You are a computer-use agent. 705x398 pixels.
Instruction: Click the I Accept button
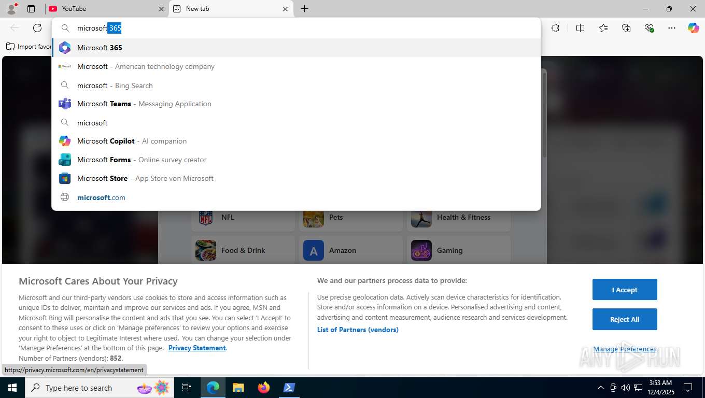[625, 290]
